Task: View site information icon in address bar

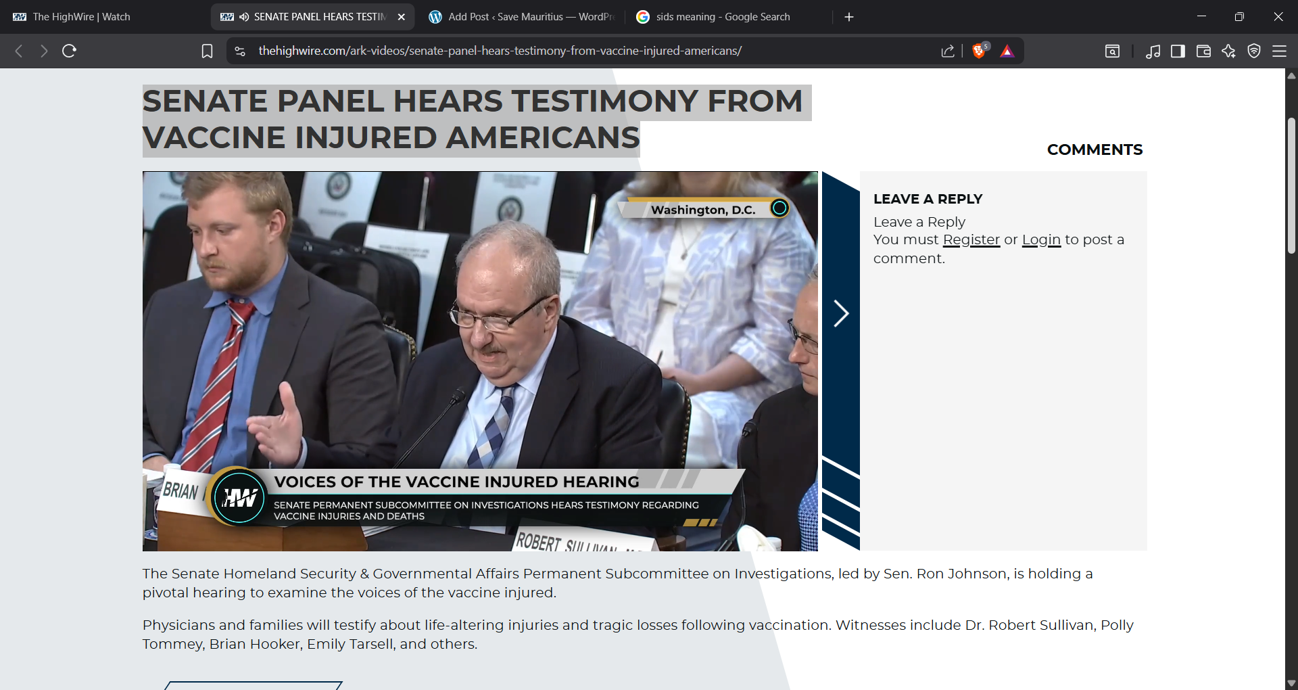Action: coord(240,51)
